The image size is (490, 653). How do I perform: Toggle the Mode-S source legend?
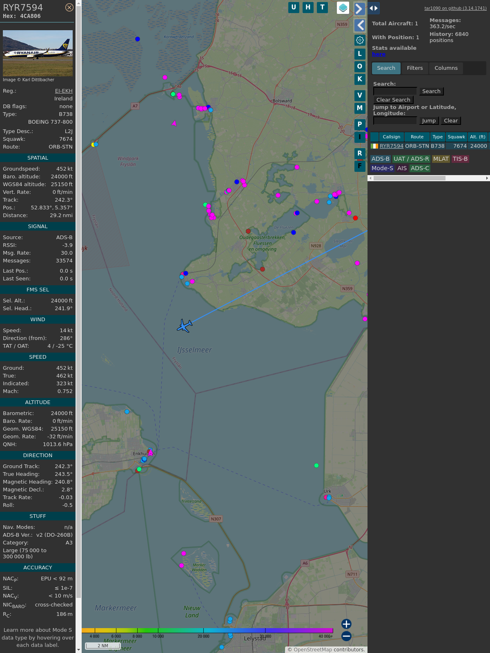(x=382, y=169)
